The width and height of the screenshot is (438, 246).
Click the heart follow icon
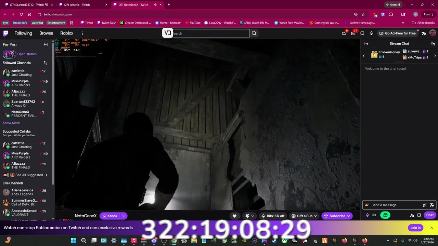click(x=234, y=216)
